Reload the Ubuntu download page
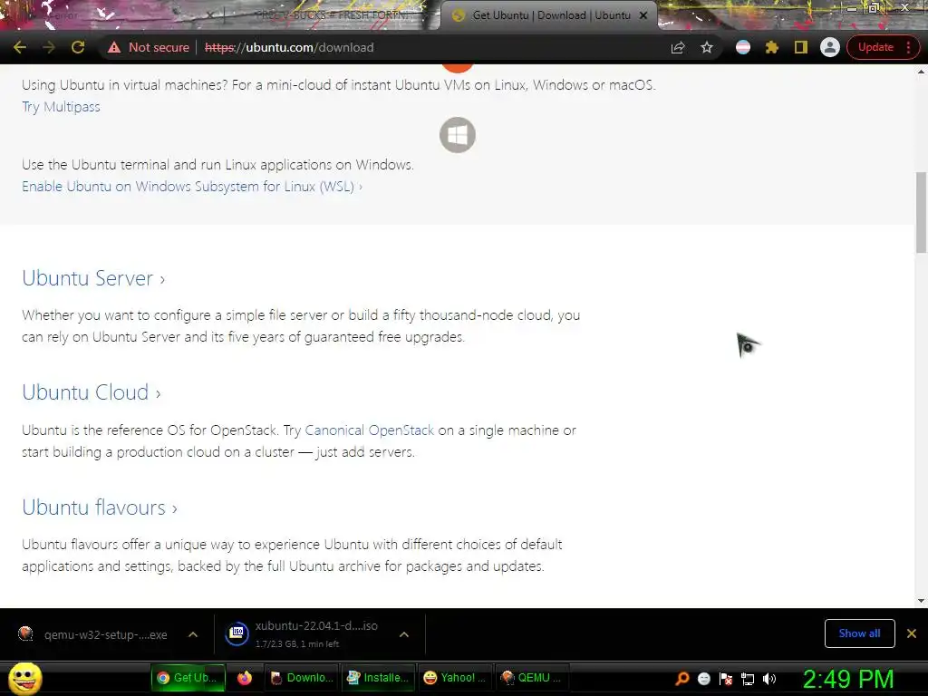Viewport: 928px width, 696px height. [78, 47]
